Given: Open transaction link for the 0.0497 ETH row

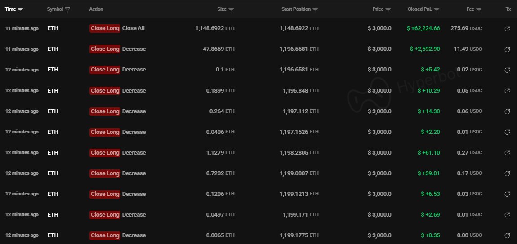Looking at the screenshot, I should click(x=507, y=215).
